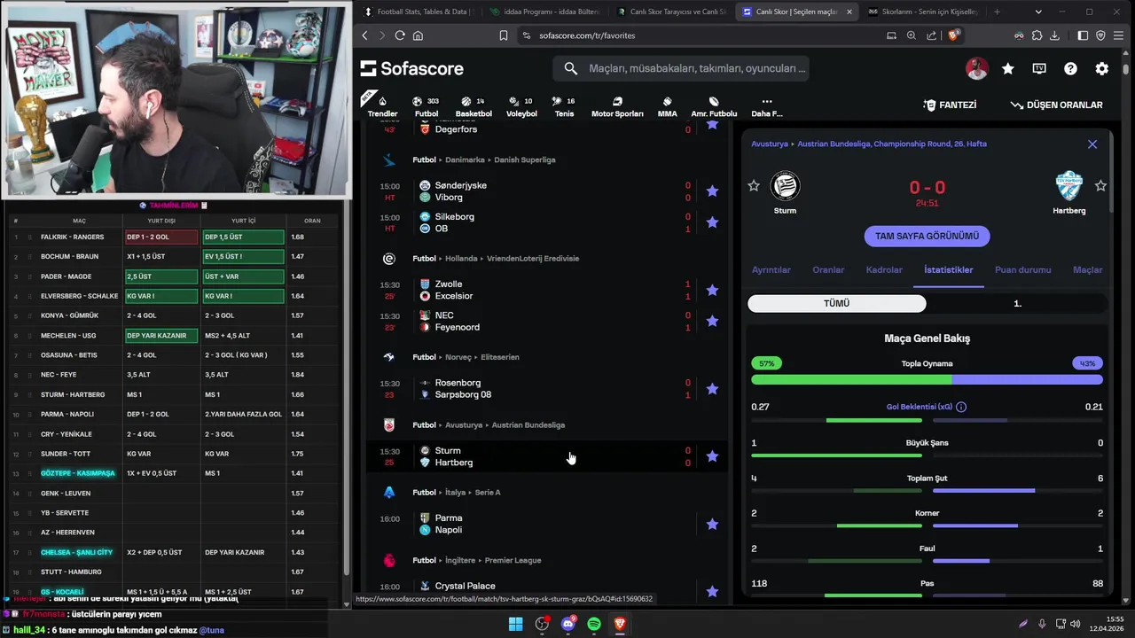The image size is (1135, 638).
Task: Unfavorite the Sønderjyske - Viborg match
Action: pyautogui.click(x=712, y=191)
